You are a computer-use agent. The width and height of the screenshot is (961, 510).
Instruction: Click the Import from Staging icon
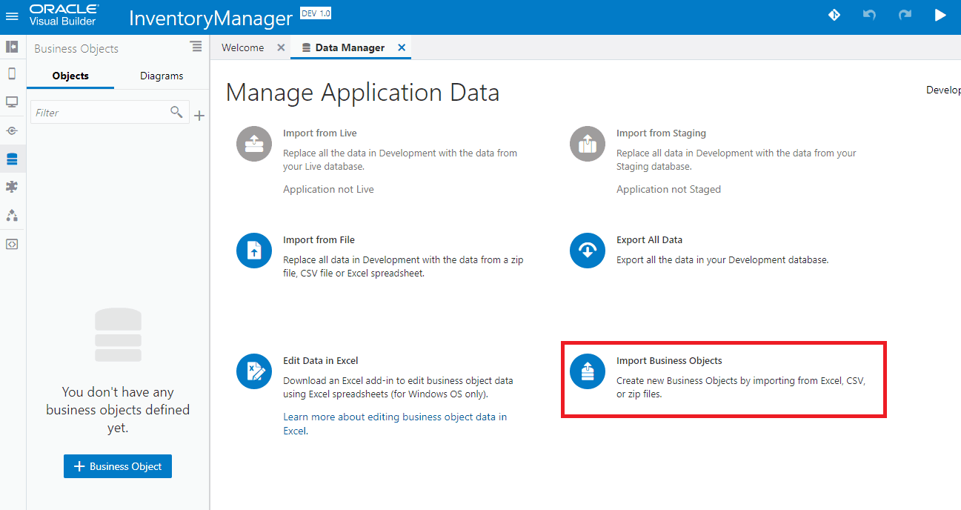coord(588,144)
